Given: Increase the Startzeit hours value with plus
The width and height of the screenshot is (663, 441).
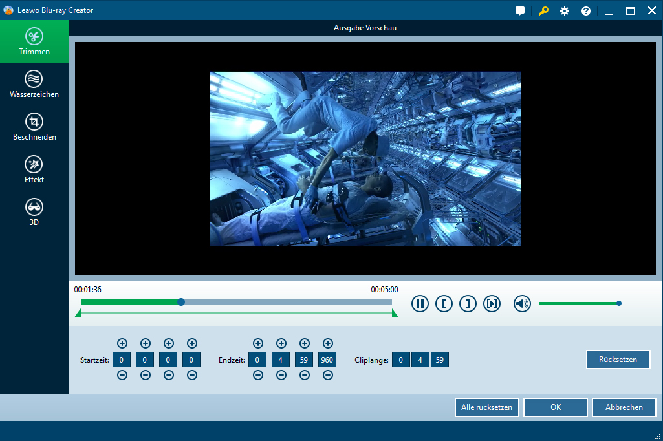Looking at the screenshot, I should pyautogui.click(x=122, y=343).
